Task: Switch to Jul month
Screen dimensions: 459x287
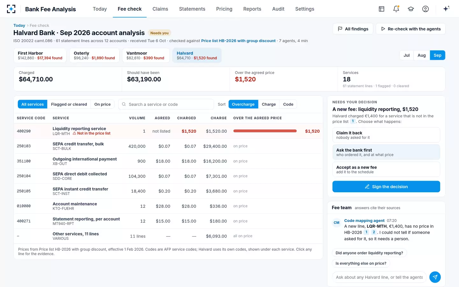Action: (x=407, y=55)
